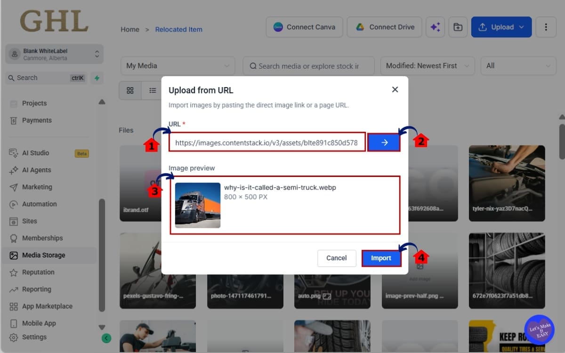Click the Automation sidebar icon

pos(14,204)
